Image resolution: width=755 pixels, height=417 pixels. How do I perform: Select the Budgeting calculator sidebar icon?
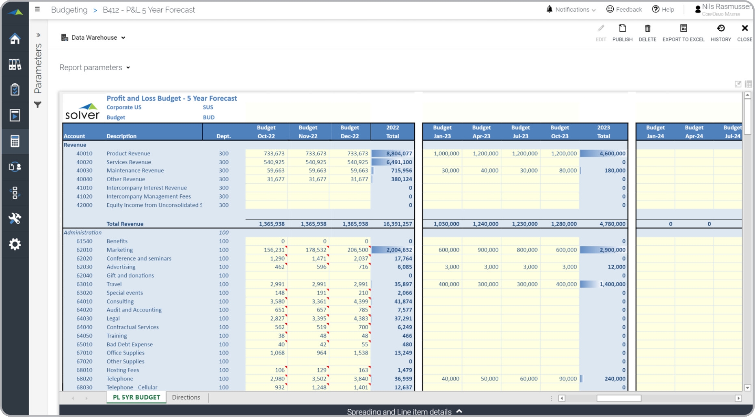point(15,141)
